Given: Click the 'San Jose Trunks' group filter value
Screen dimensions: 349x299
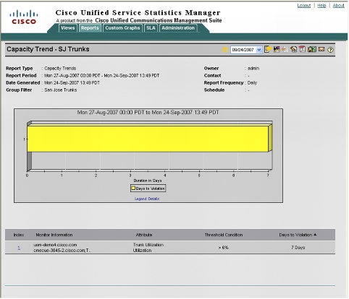Looking at the screenshot, I should (x=61, y=90).
